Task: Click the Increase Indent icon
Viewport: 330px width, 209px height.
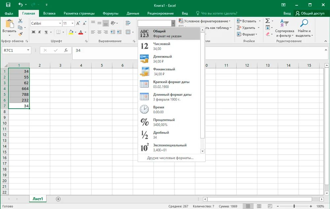Action: click(x=119, y=32)
